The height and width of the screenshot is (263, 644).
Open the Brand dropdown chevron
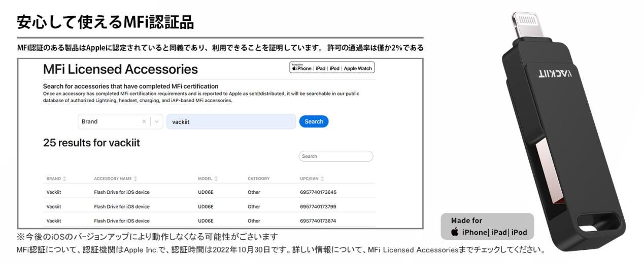[x=157, y=121]
